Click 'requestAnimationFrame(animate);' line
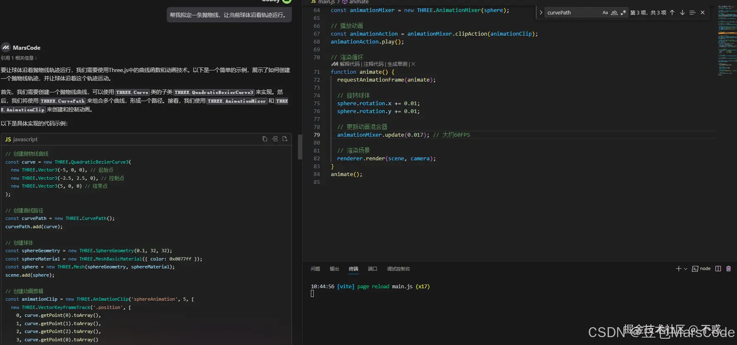Screen dimensions: 737x345 click(x=386, y=80)
